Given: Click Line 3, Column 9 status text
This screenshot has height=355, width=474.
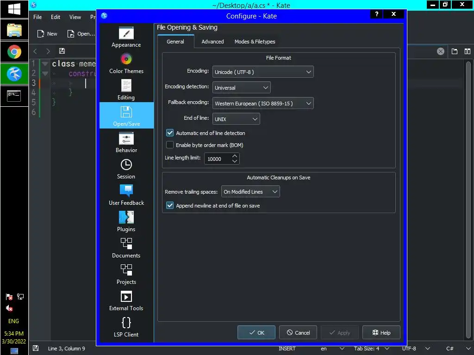Looking at the screenshot, I should coord(67,349).
